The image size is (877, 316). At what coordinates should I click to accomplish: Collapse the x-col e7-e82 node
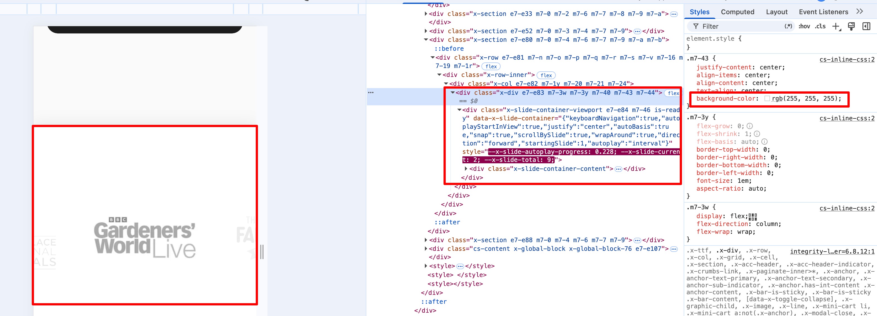446,83
